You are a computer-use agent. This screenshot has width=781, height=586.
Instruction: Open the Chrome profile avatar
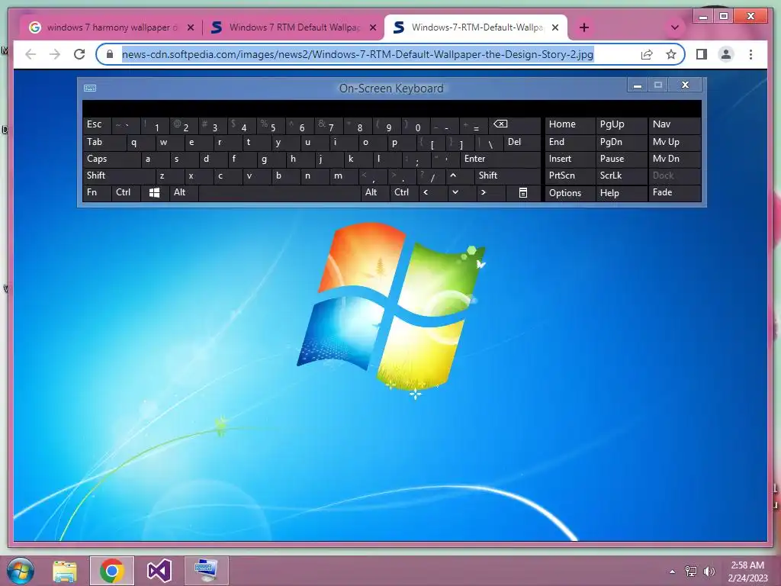pos(726,54)
